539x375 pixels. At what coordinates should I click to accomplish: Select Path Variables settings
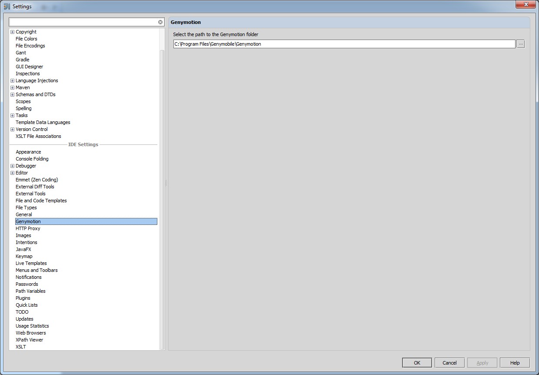30,291
